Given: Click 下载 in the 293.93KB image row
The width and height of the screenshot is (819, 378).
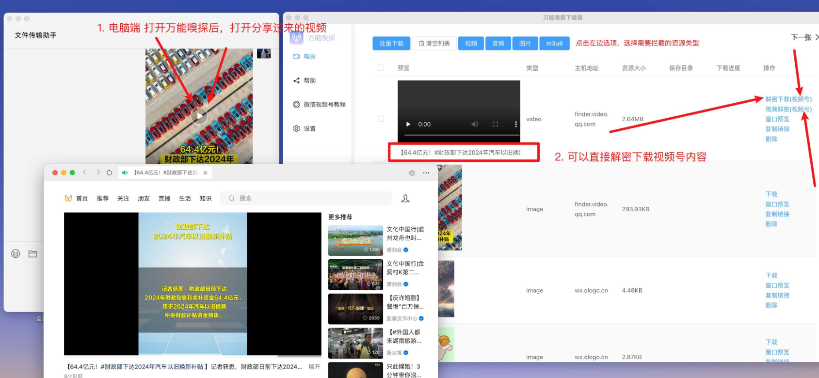Looking at the screenshot, I should tap(771, 194).
